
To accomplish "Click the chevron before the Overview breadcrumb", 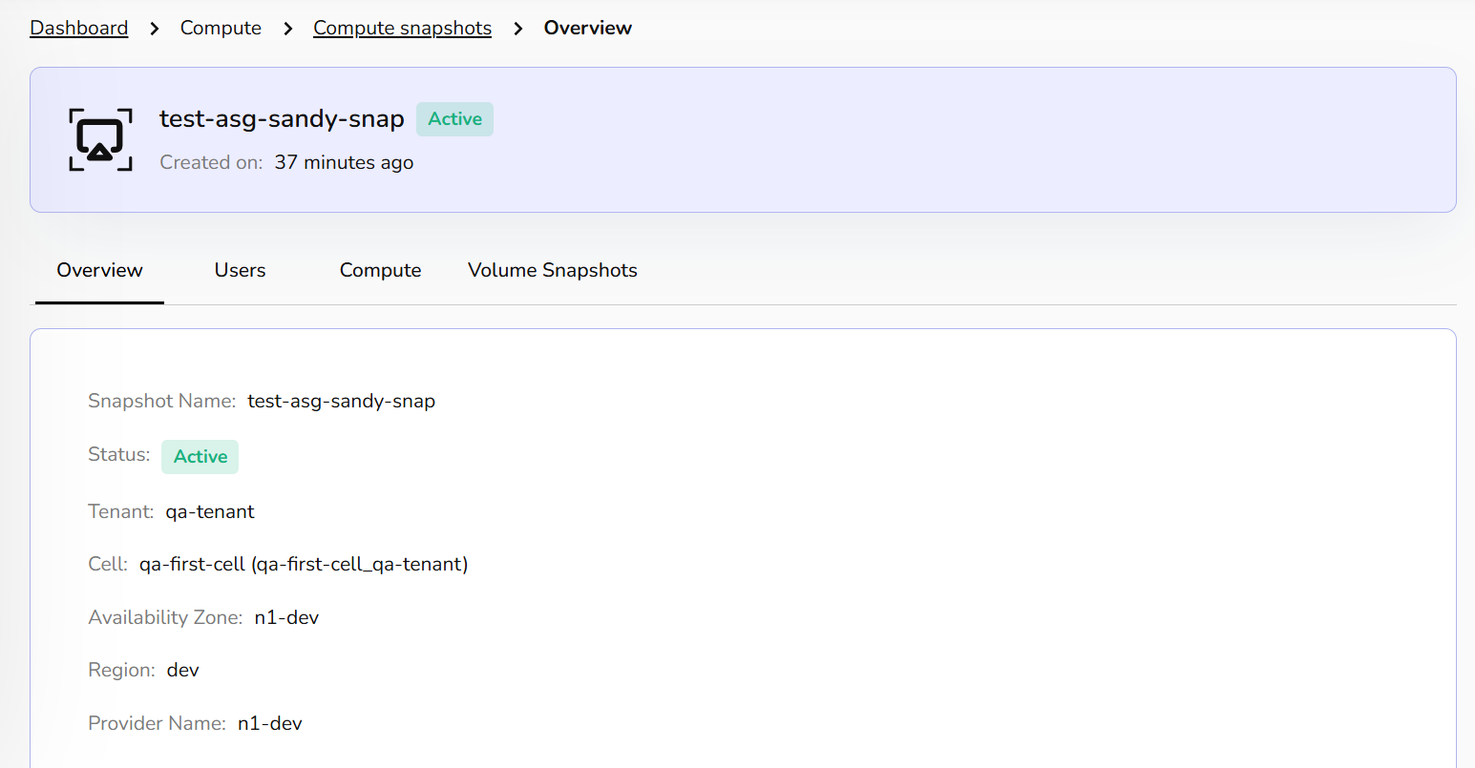I will coord(518,29).
